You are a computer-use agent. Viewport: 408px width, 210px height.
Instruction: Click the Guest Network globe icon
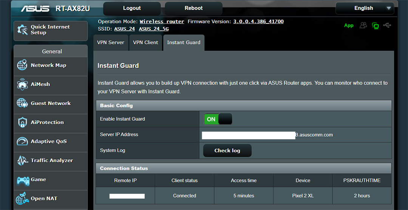pyautogui.click(x=22, y=103)
